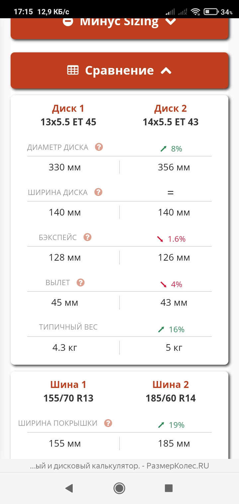Tap the 16% typical weight increase indicator

[172, 329]
